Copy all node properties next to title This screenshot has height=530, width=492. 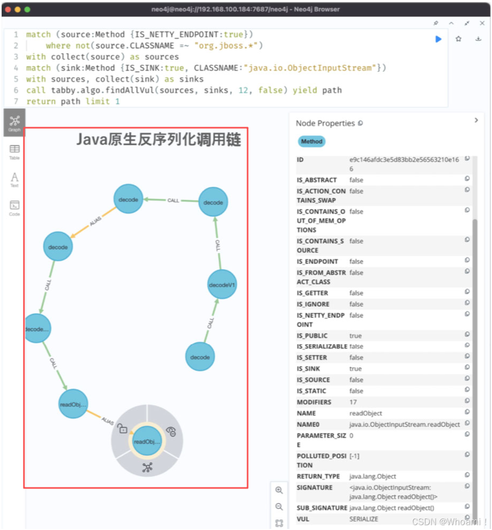pos(360,123)
